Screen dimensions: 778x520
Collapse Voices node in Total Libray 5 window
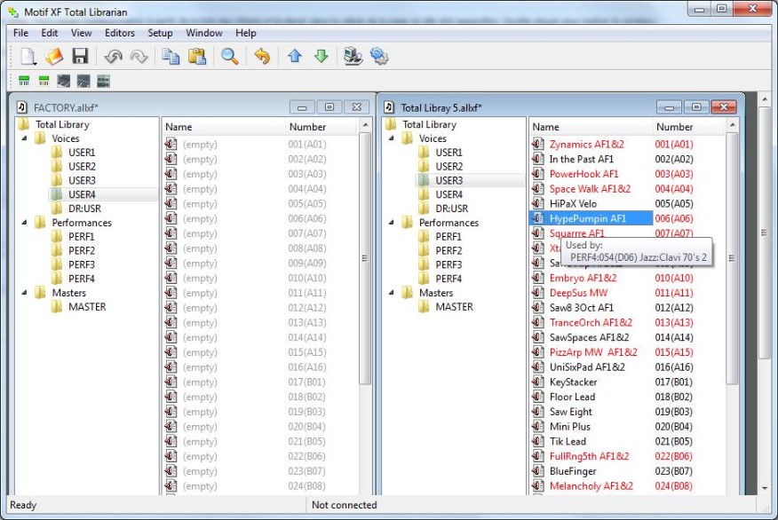(x=392, y=138)
